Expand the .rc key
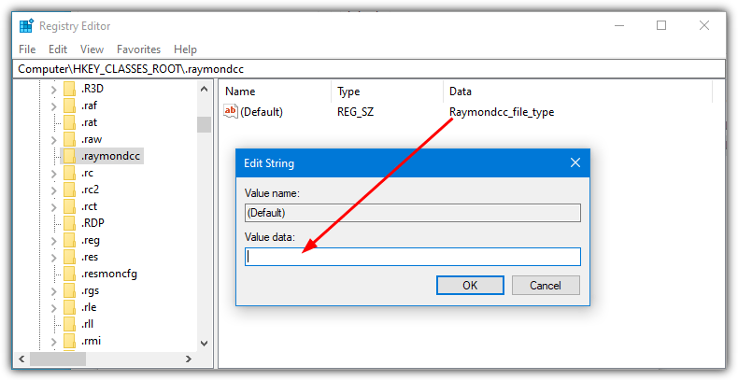This screenshot has width=738, height=380. (x=53, y=173)
